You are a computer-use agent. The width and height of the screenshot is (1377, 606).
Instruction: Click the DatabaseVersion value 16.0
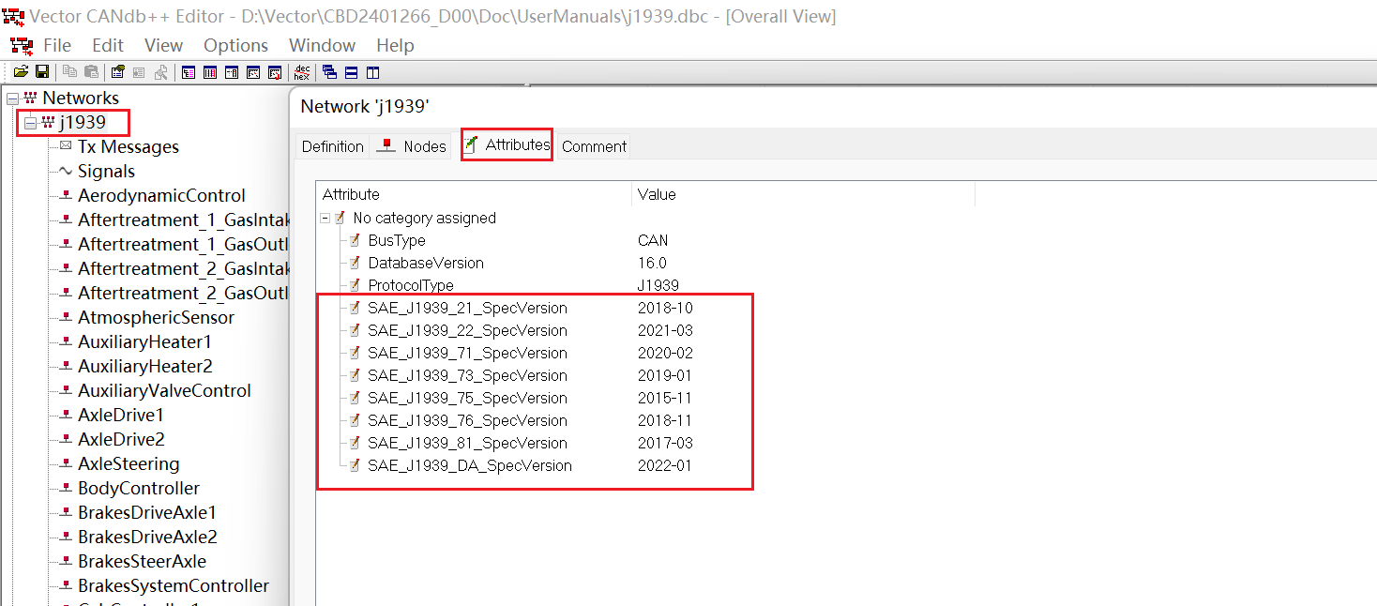point(652,263)
